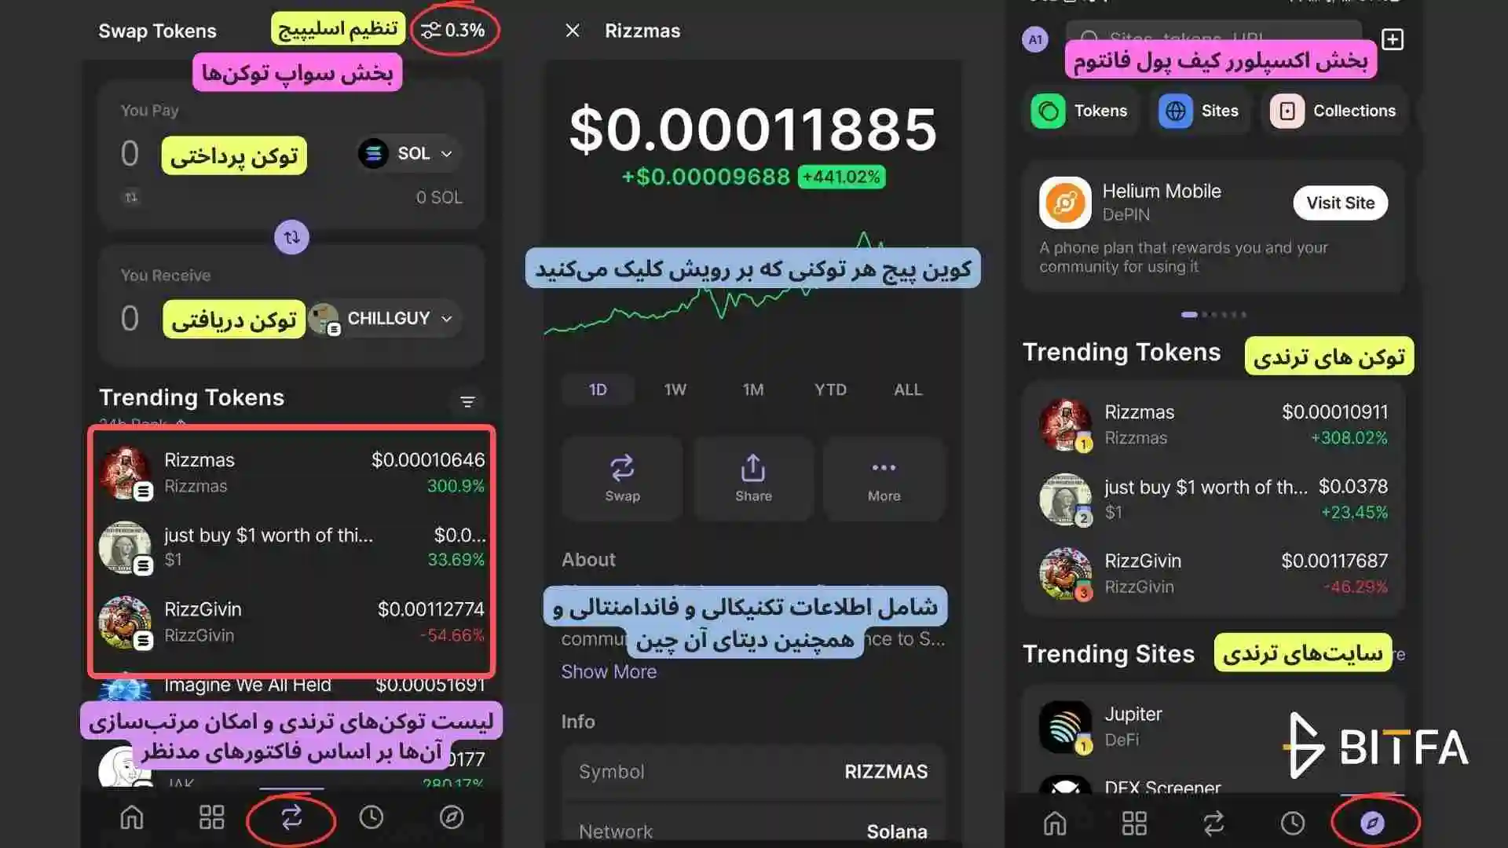Click the swap navigation icon in bottom bar
This screenshot has width=1508, height=848.
click(x=290, y=817)
